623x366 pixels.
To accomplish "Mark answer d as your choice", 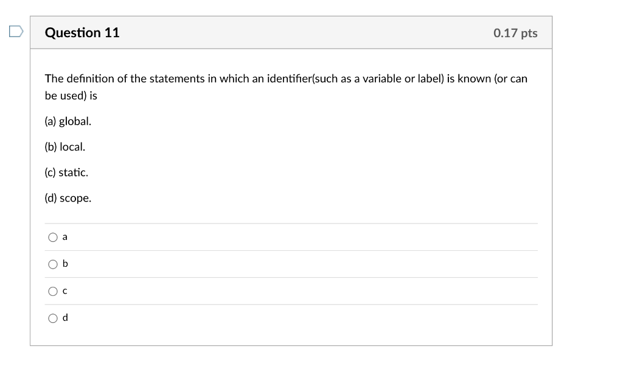I will tap(53, 318).
